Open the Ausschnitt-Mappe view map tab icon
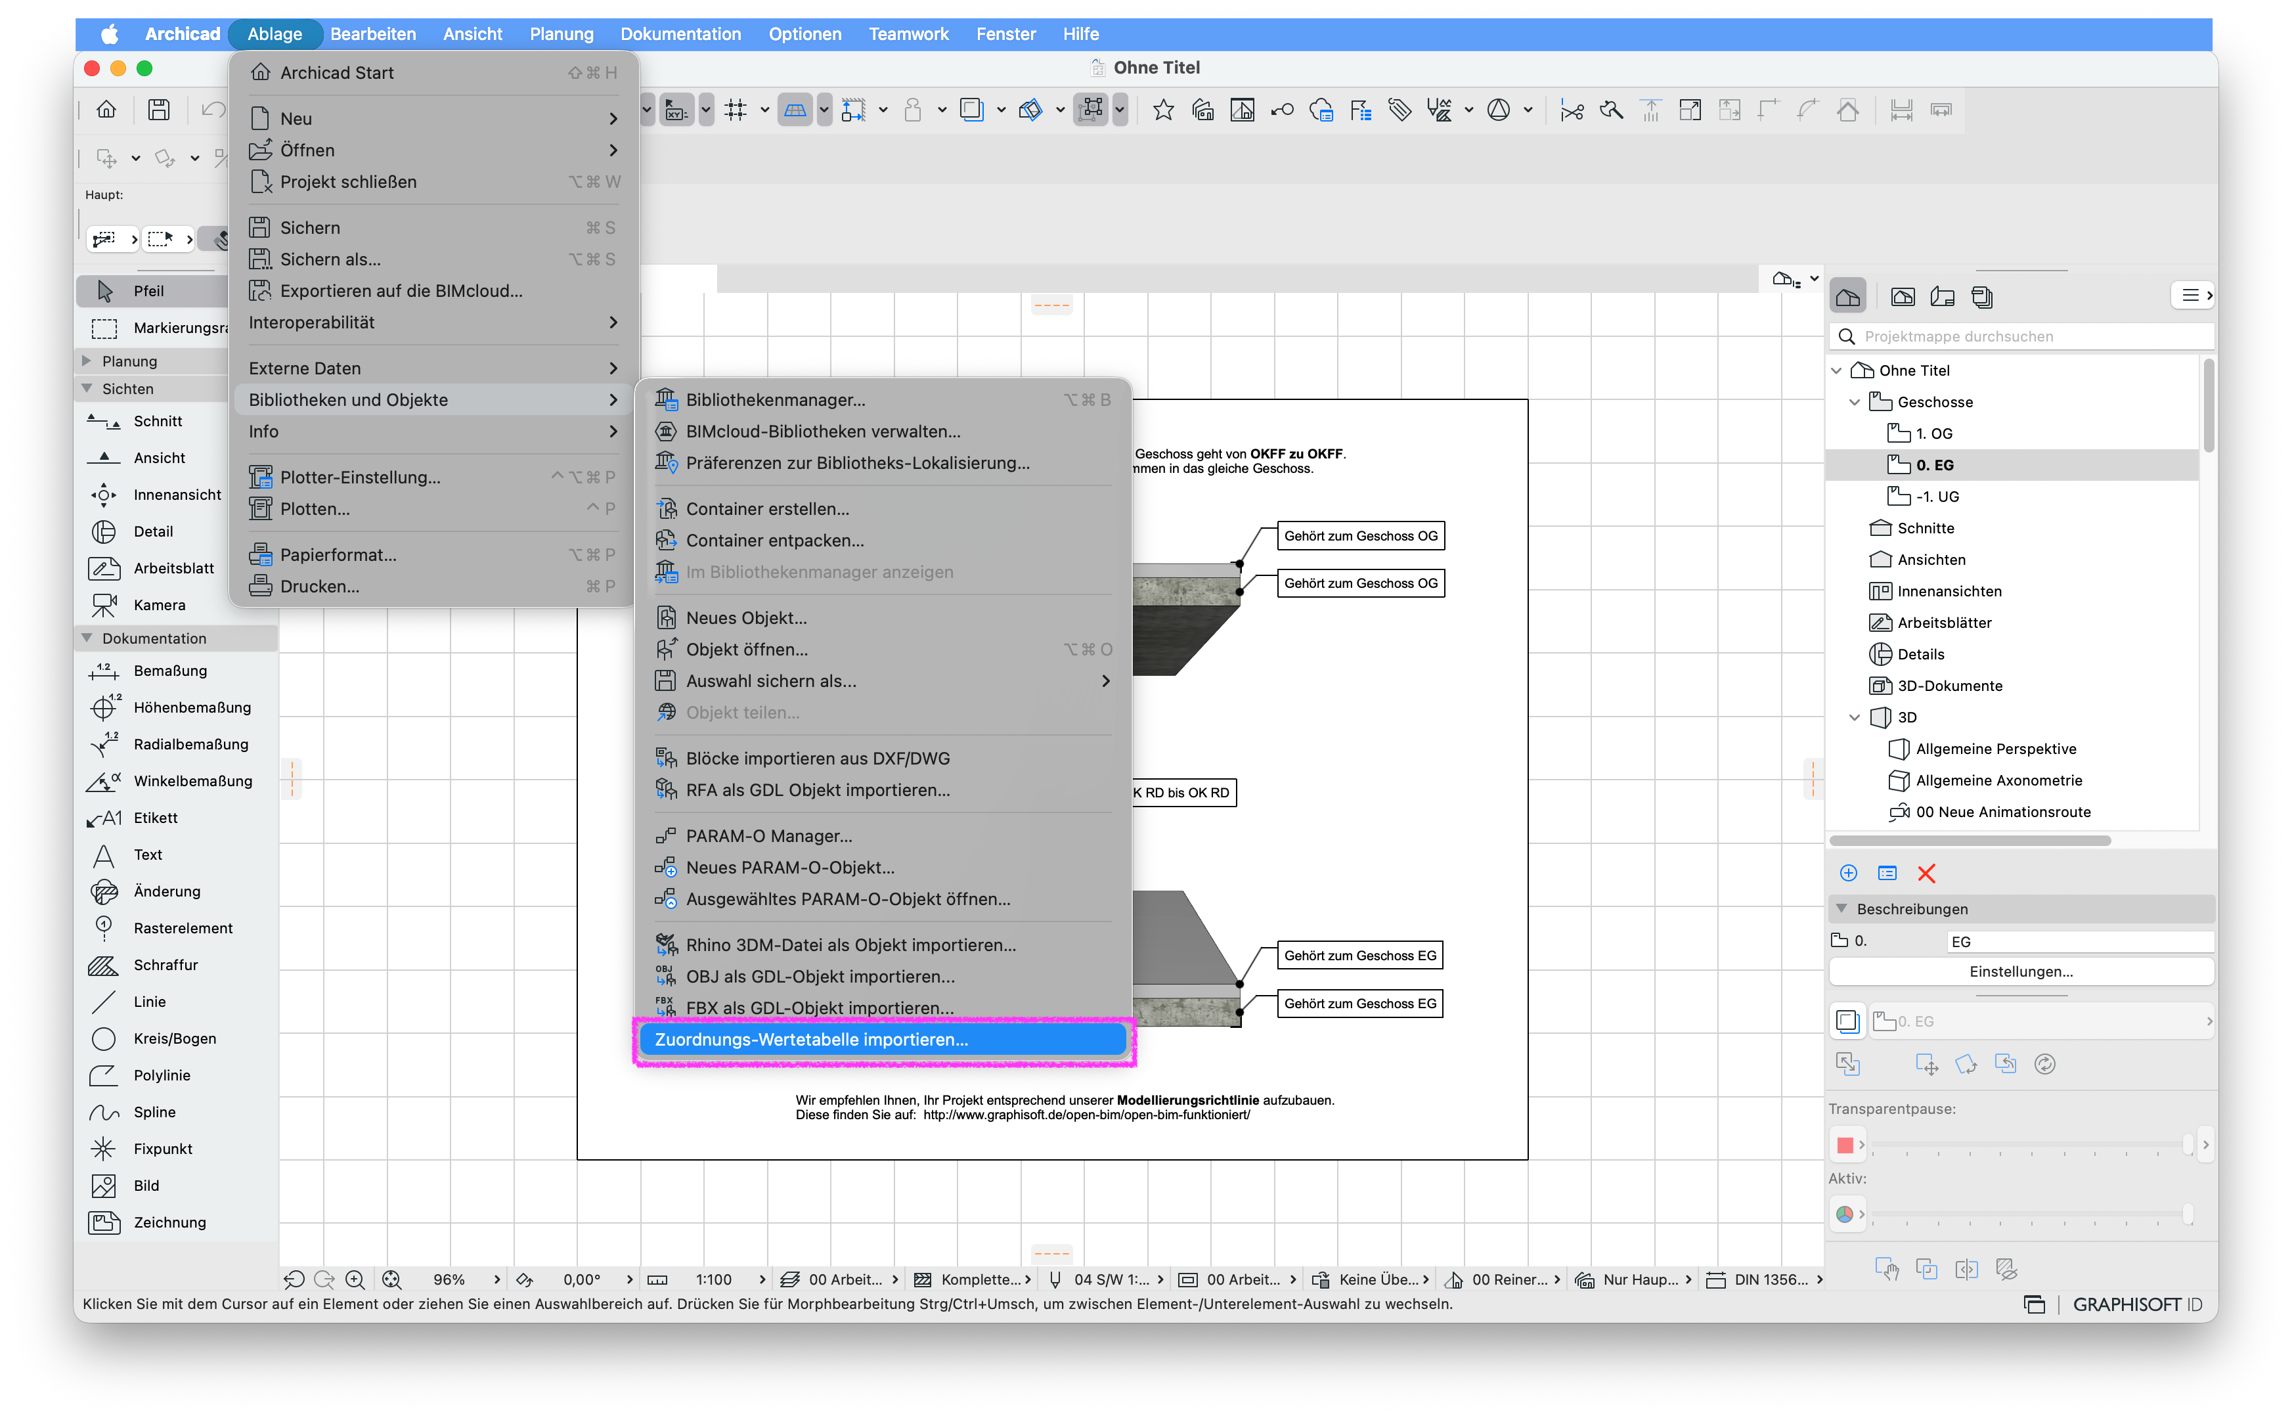Image resolution: width=2292 pixels, height=1420 pixels. pos(1903,297)
